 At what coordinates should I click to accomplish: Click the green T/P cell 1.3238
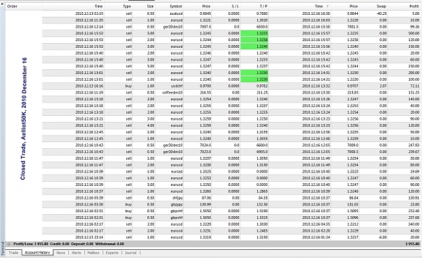[x=255, y=40]
